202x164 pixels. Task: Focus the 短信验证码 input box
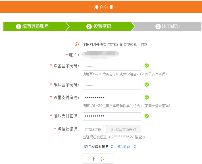[x=93, y=130]
